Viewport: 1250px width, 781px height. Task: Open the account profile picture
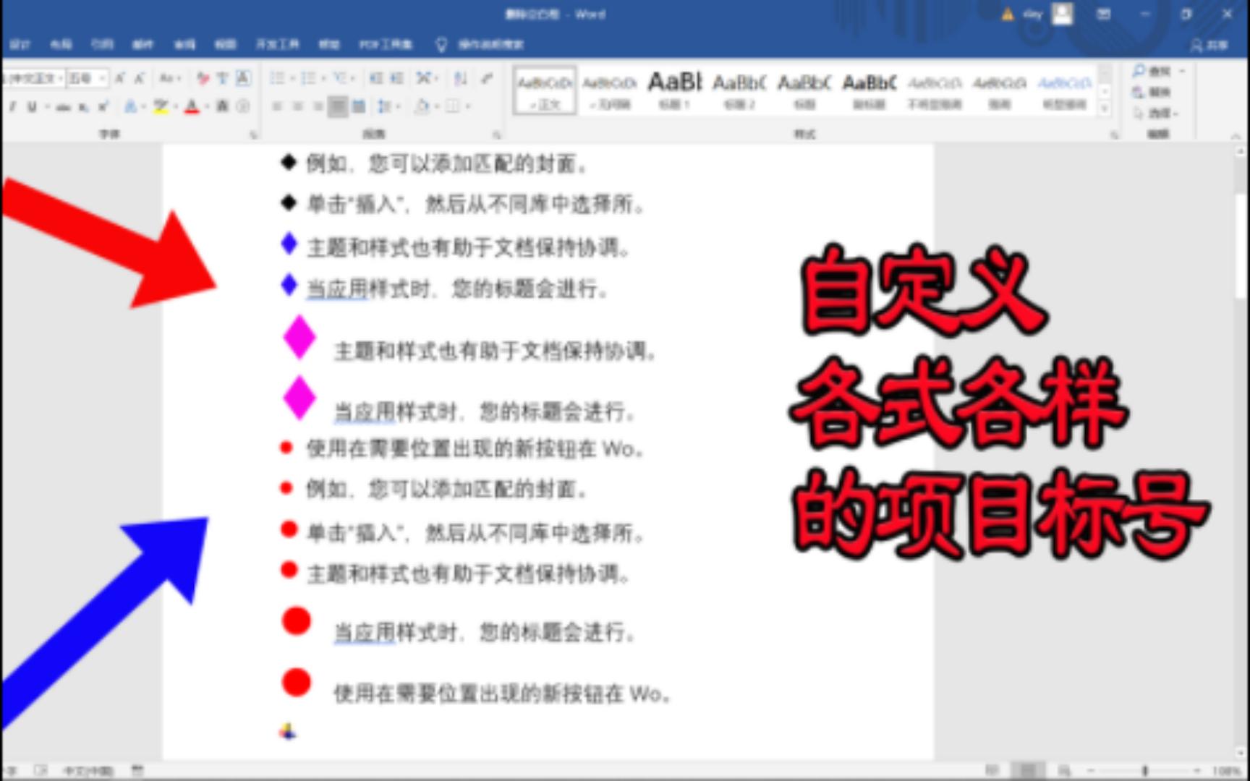1062,14
